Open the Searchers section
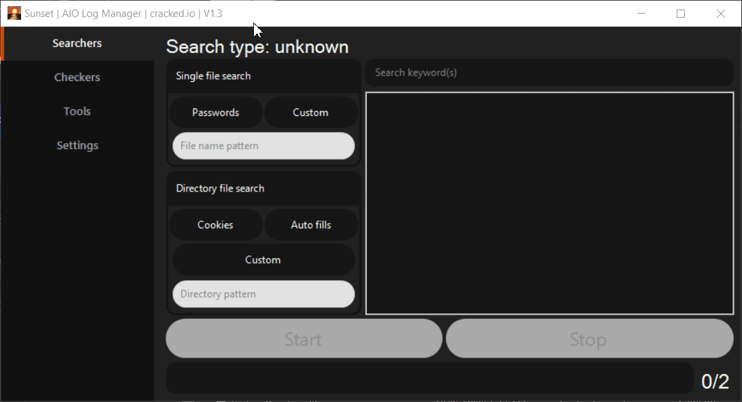 (77, 44)
